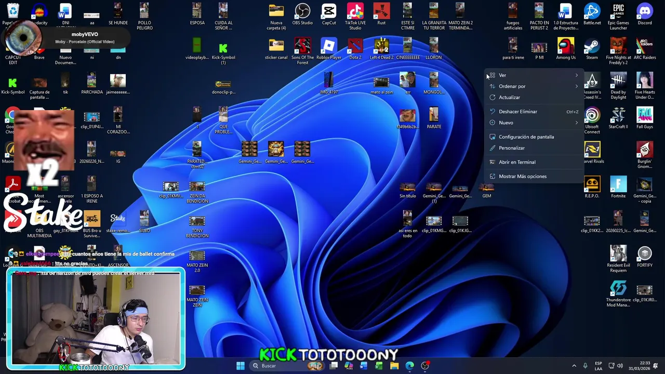This screenshot has height=374, width=665.
Task: Select the IMG_4197 file icon
Action: pos(329,84)
